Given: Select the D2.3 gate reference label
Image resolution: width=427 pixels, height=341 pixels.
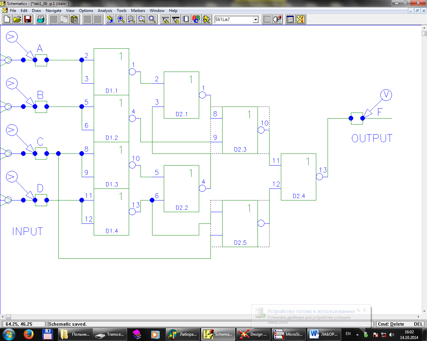Looking at the screenshot, I should (x=240, y=150).
